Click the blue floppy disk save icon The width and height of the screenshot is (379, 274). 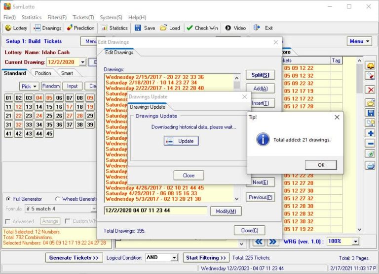(370, 113)
